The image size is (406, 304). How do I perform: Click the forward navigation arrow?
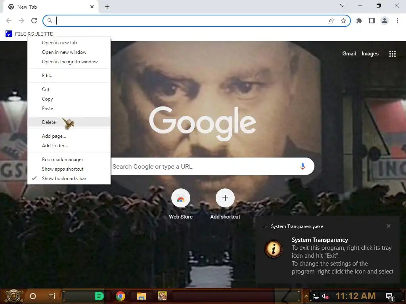click(21, 21)
